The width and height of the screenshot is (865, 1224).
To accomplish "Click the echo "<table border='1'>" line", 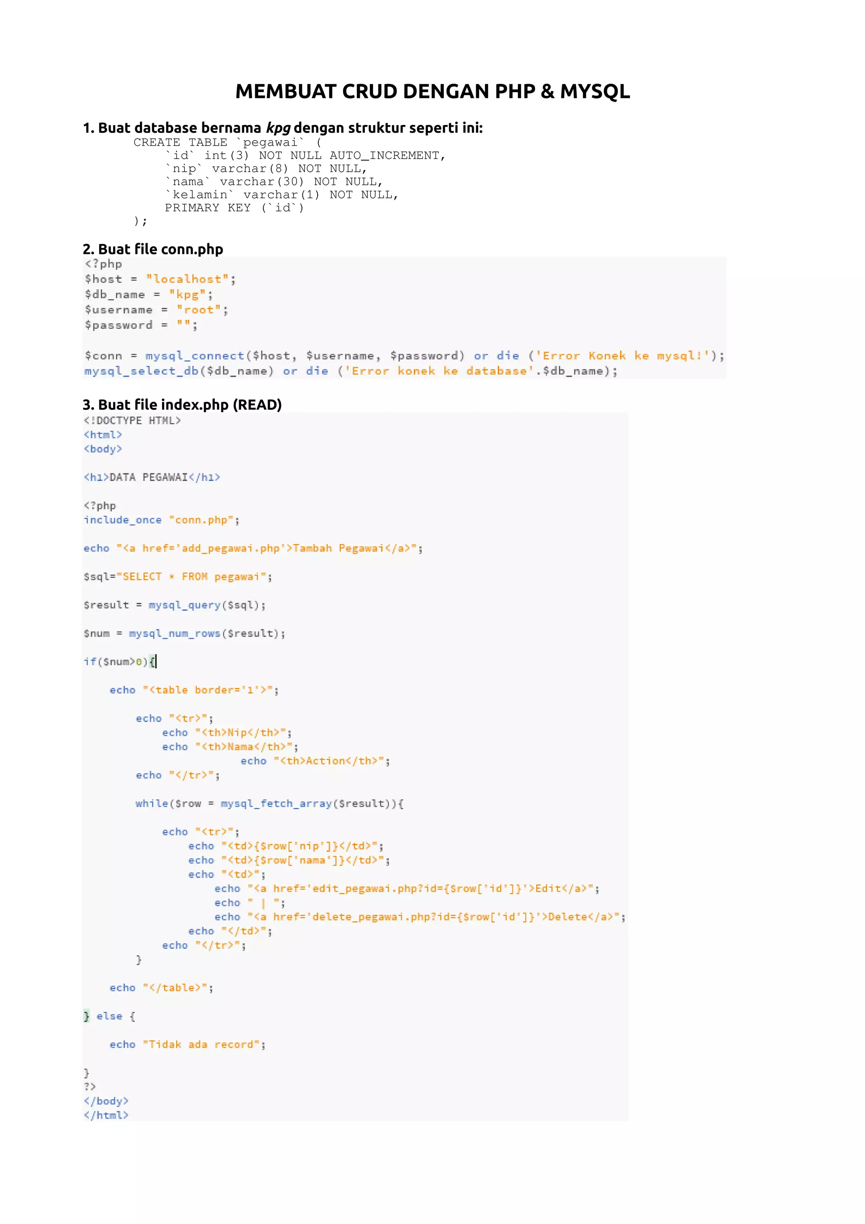I will click(x=194, y=690).
